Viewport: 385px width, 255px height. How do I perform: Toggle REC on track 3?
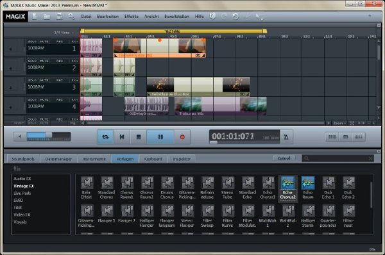(x=60, y=81)
